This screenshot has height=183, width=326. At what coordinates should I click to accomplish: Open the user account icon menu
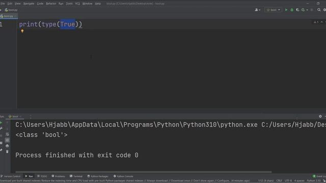257,10
